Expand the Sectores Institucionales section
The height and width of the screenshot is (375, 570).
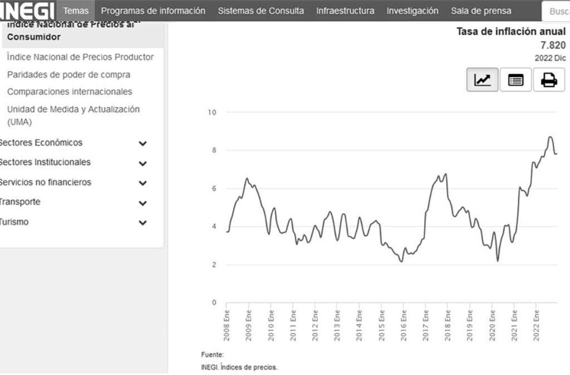coord(142,163)
